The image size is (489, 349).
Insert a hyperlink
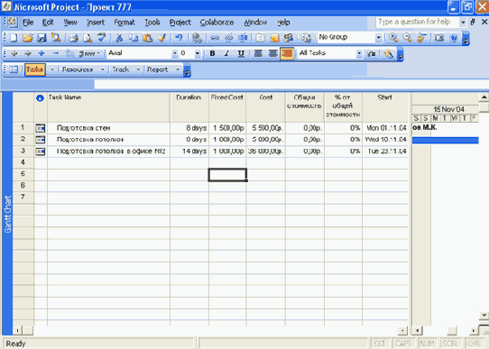(197, 38)
